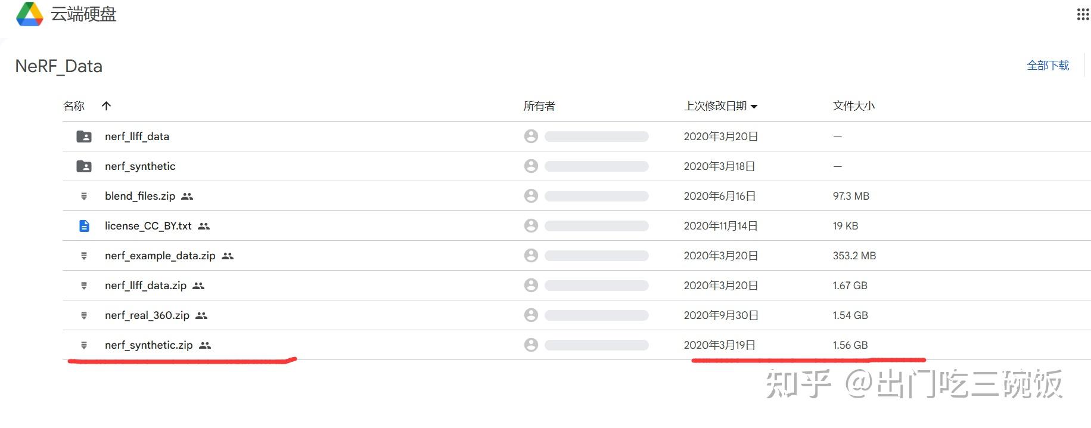Sort by the 名称 column header
The width and height of the screenshot is (1091, 428).
click(74, 106)
